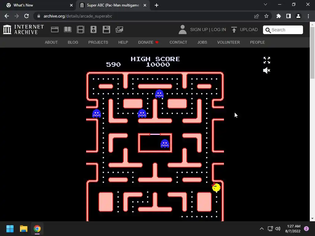315x236 pixels.
Task: Enter fullscreen for the emulator
Action: (x=267, y=60)
